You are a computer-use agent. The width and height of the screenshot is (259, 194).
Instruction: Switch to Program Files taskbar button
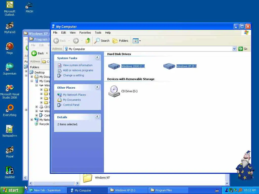168,190
